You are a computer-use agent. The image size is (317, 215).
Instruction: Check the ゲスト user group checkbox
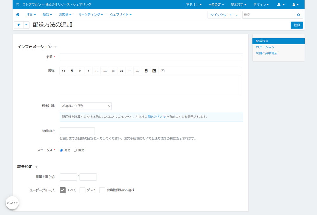[x=82, y=190]
